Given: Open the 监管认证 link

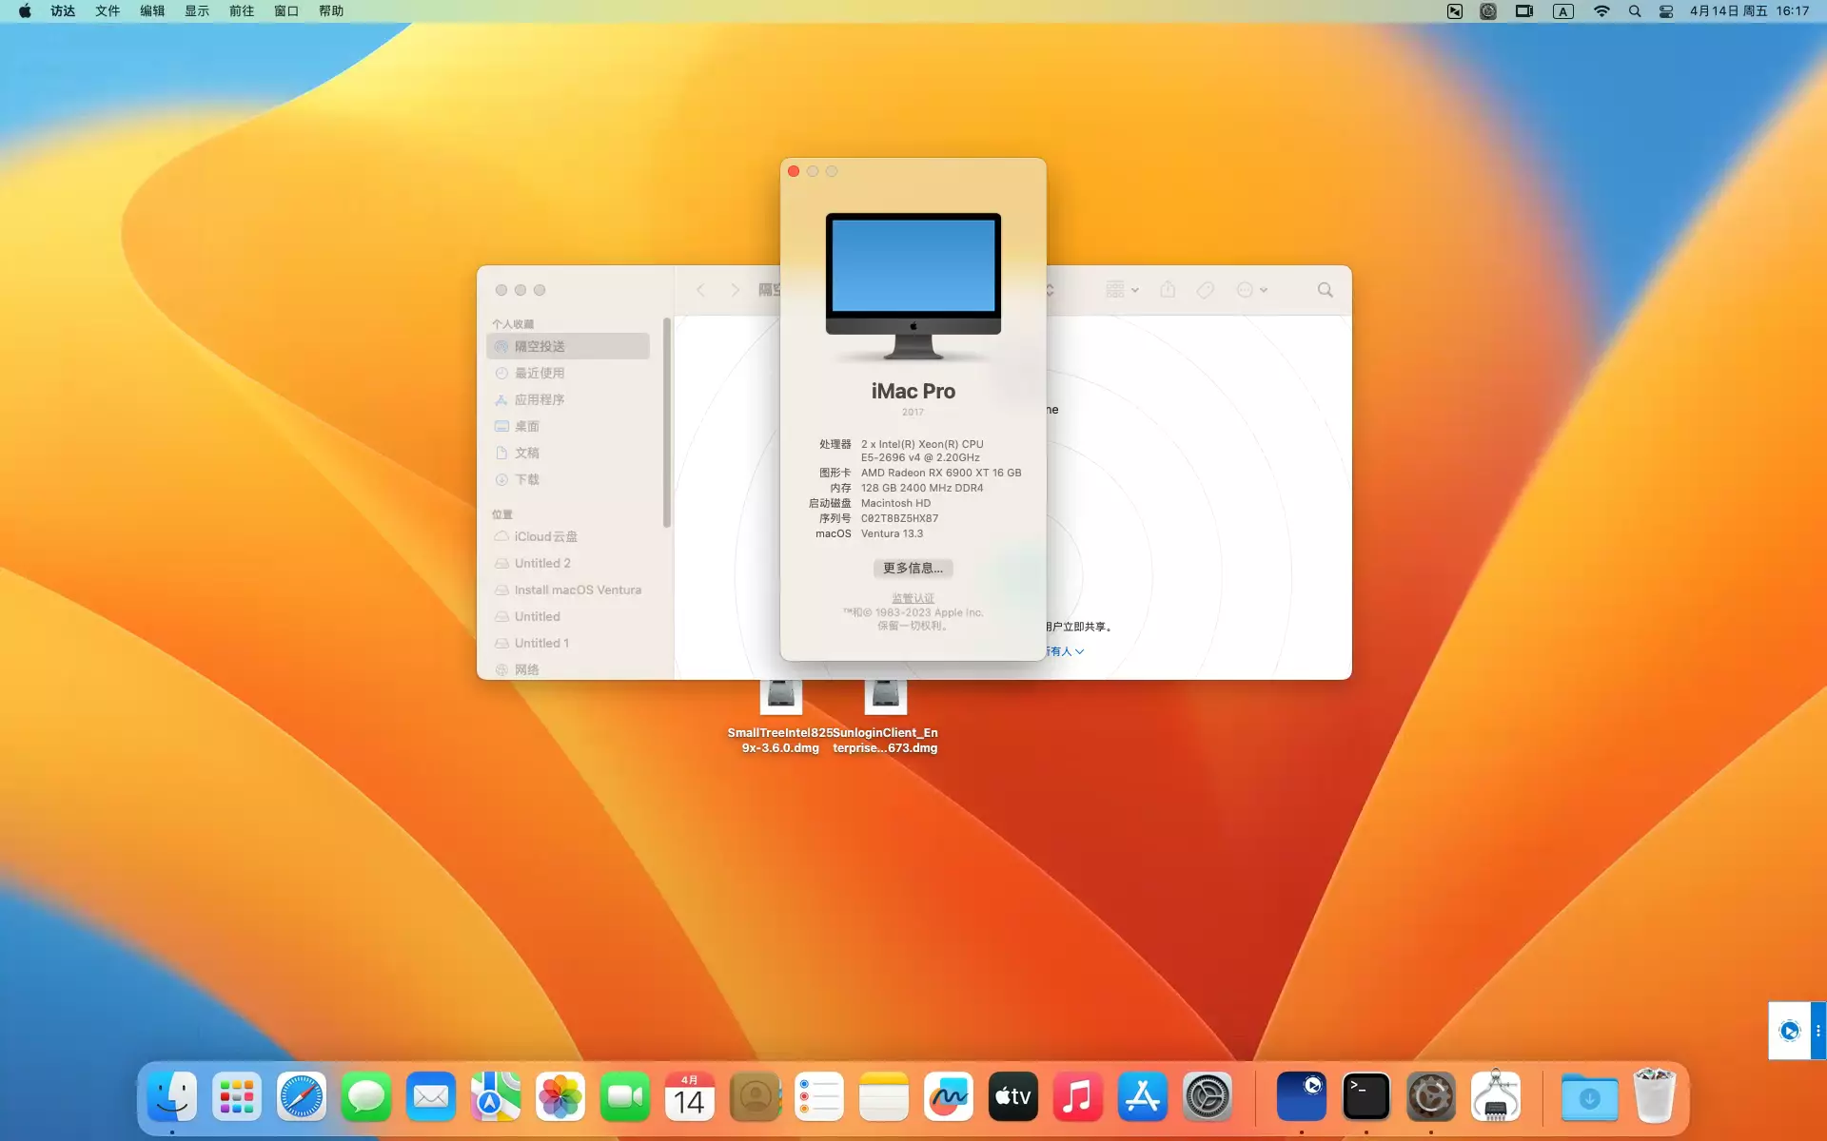Looking at the screenshot, I should coord(913,597).
